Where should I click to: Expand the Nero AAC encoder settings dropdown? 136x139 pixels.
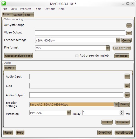click(116, 104)
